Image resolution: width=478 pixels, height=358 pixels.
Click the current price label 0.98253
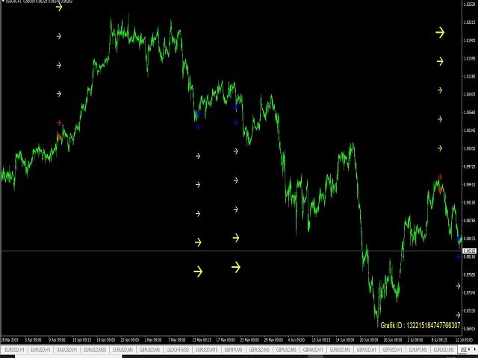[x=470, y=251]
